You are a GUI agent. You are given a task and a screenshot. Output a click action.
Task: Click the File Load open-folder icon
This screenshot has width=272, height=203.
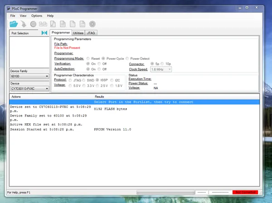point(14,24)
